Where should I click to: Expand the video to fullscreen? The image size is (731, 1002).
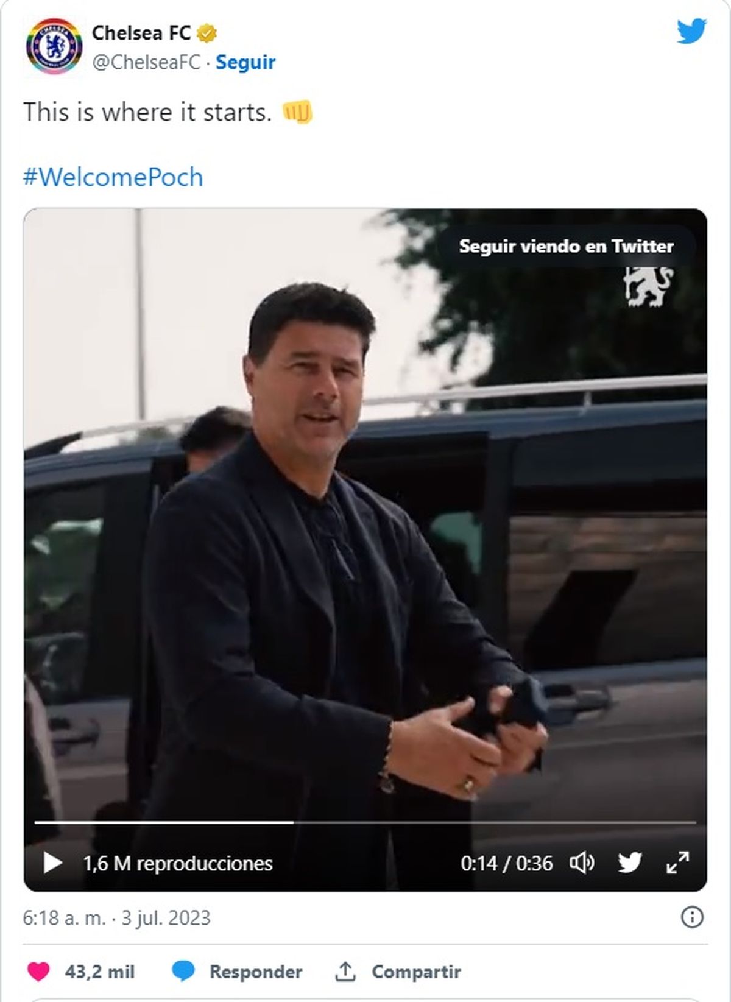click(x=677, y=863)
